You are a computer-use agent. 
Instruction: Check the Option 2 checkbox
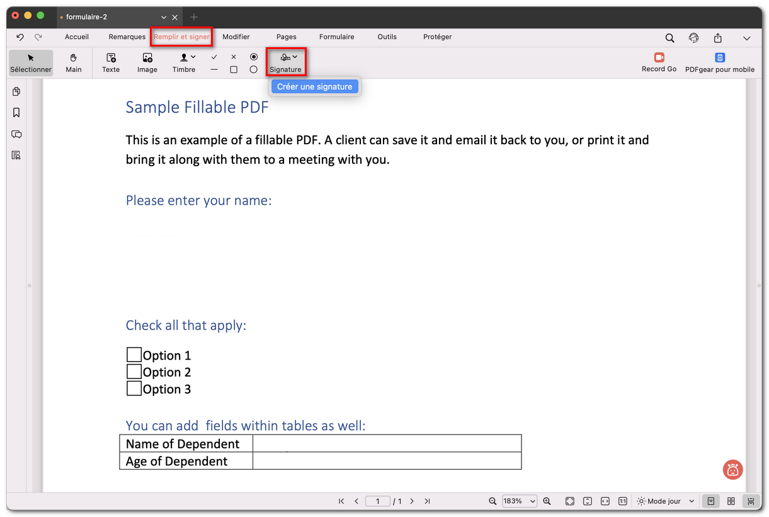[134, 372]
